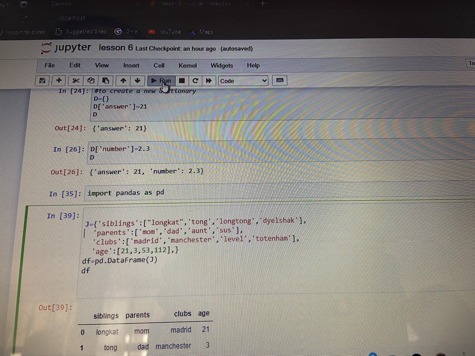
Task: Run the selected cell
Action: 162,80
